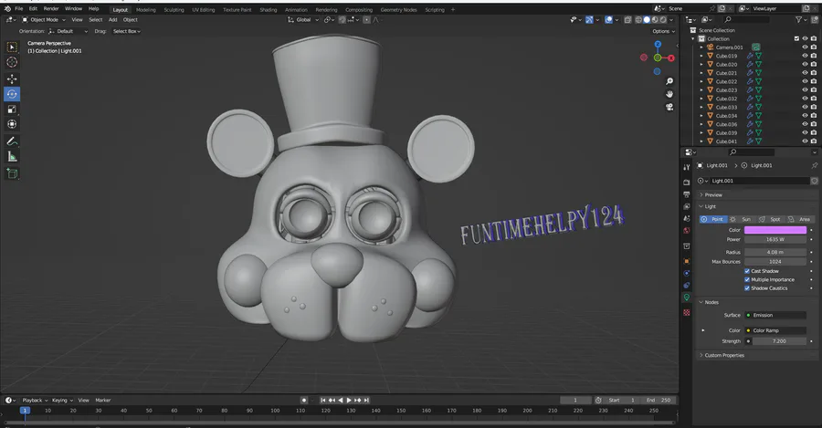Select the Select Box tool
Screen dimensions: 822x428
click(x=12, y=47)
